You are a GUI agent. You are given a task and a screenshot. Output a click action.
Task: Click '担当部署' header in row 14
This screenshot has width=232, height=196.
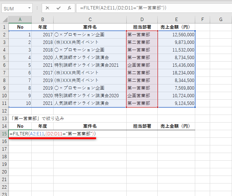(x=142, y=126)
